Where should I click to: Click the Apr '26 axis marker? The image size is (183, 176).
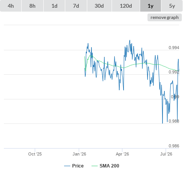[x=122, y=154]
